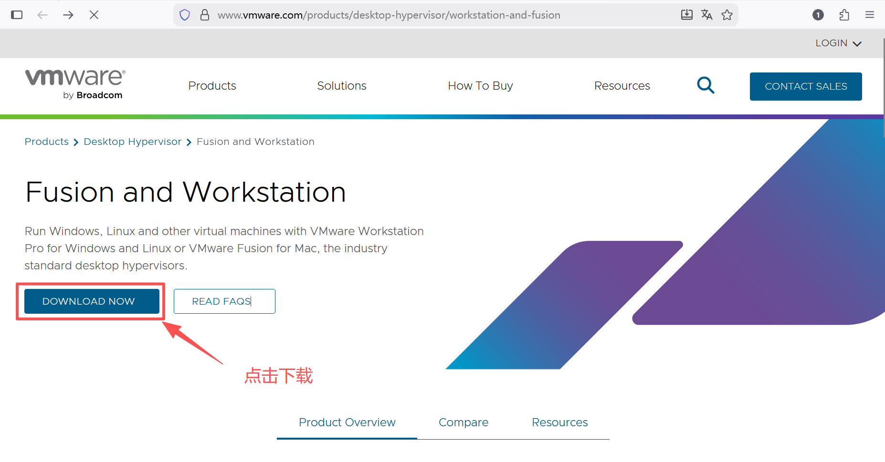
Task: Go back with the browser back arrow
Action: (42, 15)
